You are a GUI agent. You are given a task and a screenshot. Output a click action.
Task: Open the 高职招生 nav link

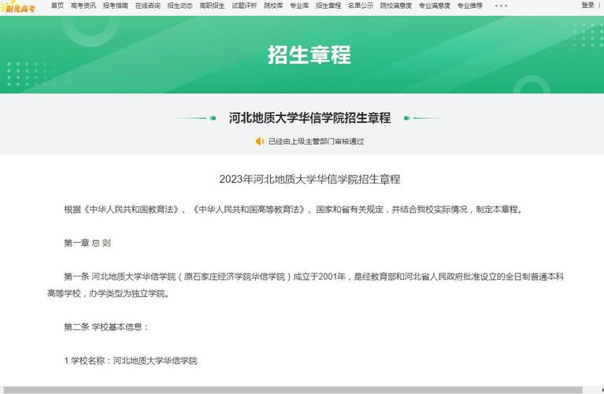pyautogui.click(x=212, y=6)
